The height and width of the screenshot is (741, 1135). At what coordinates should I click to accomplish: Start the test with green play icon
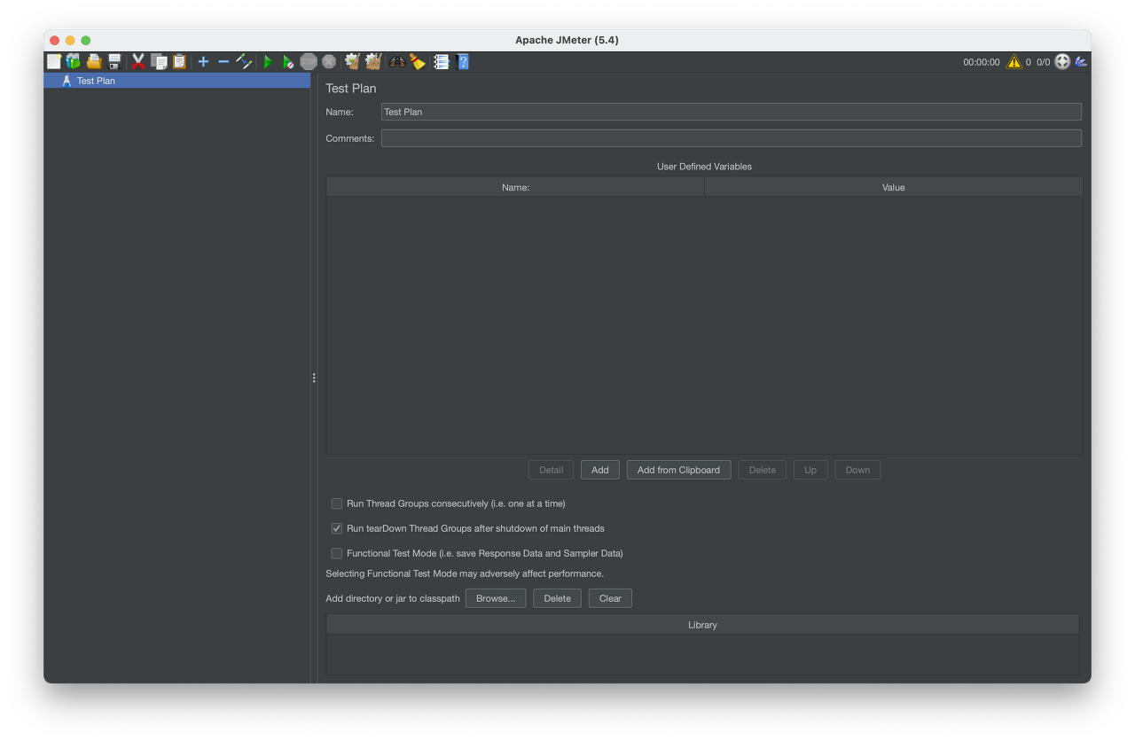point(268,62)
